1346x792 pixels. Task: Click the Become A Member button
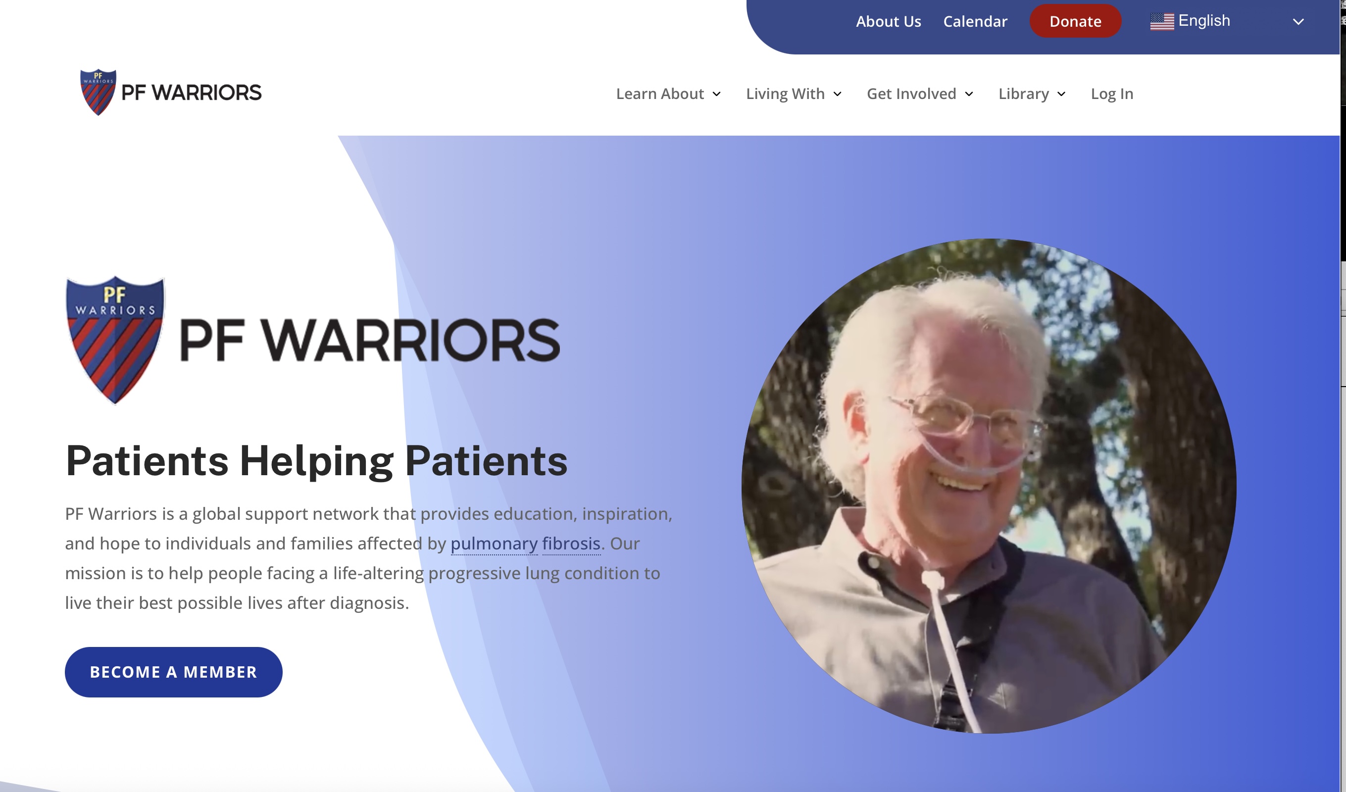[174, 672]
